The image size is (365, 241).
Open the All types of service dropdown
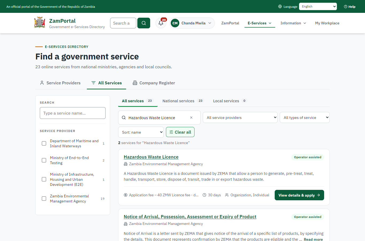click(305, 118)
